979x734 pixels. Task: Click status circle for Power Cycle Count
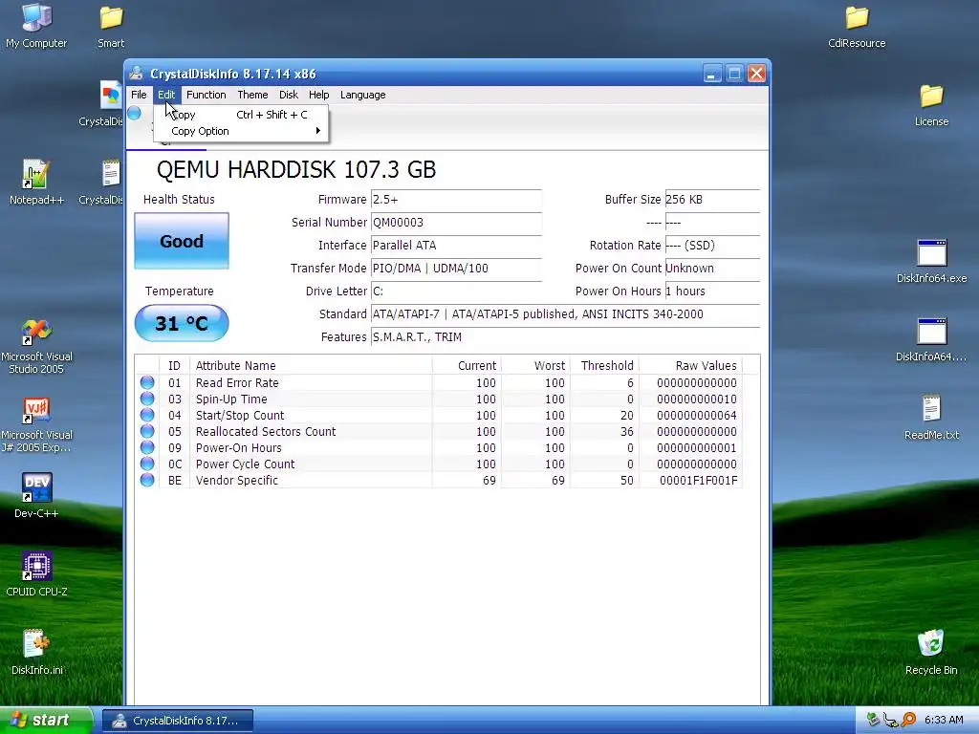pyautogui.click(x=147, y=464)
